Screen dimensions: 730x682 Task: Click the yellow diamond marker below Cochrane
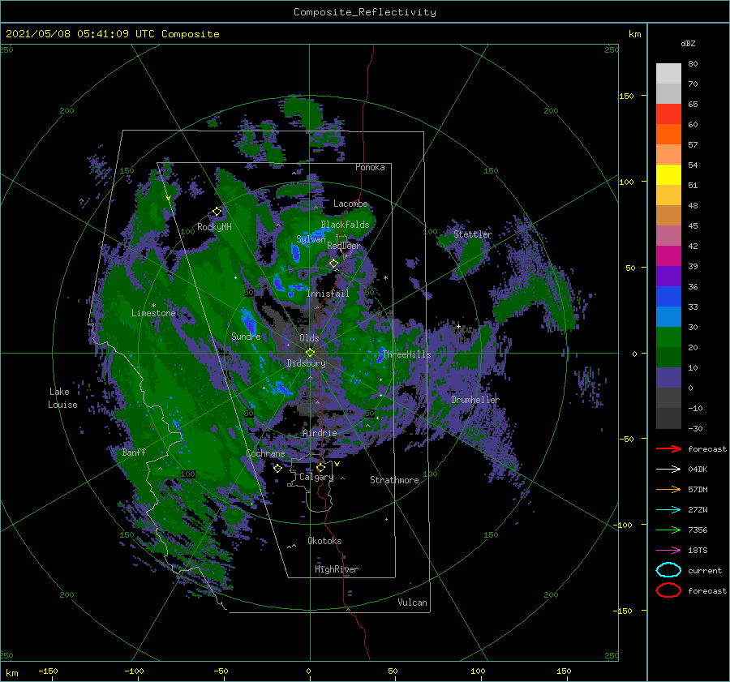pos(277,468)
